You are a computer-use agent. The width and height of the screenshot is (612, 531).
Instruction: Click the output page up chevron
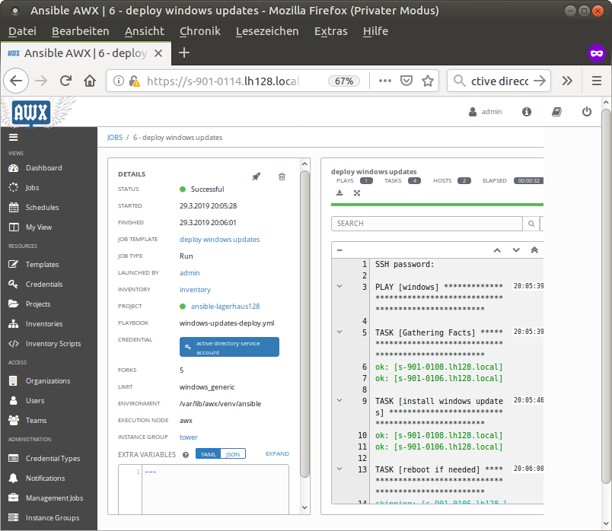497,250
